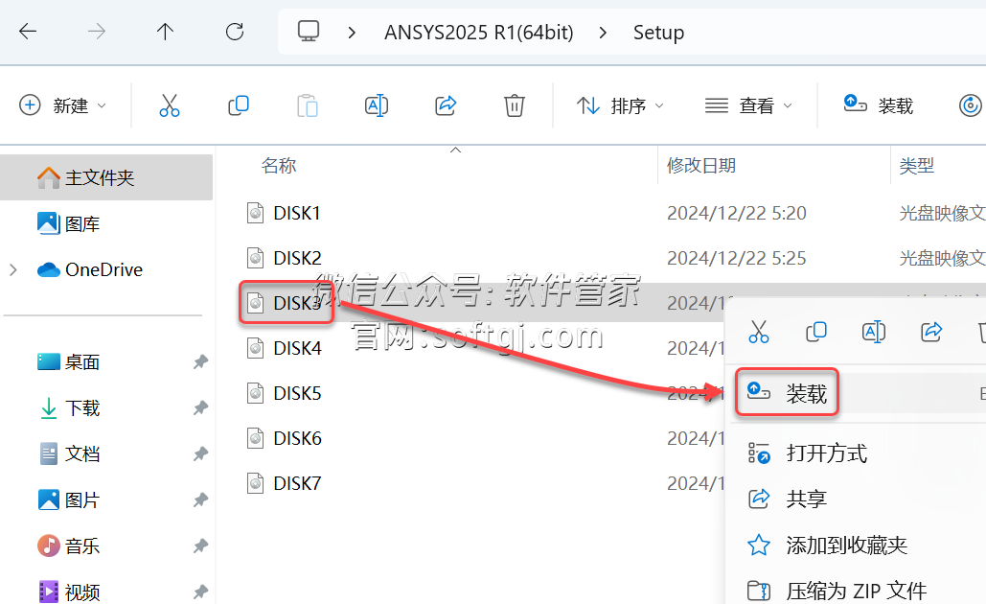986x604 pixels.
Task: Sort by 名称 column header
Action: [x=279, y=166]
